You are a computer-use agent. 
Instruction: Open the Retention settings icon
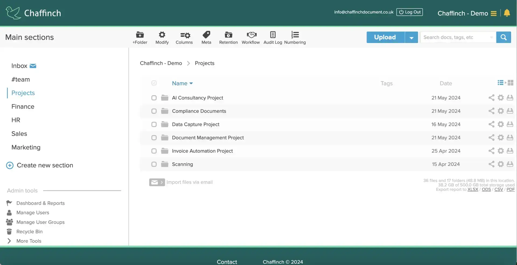click(228, 35)
